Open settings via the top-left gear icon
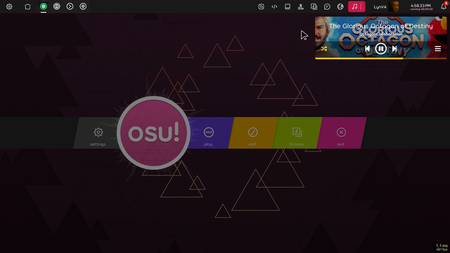Image resolution: width=450 pixels, height=253 pixels. (9, 6)
